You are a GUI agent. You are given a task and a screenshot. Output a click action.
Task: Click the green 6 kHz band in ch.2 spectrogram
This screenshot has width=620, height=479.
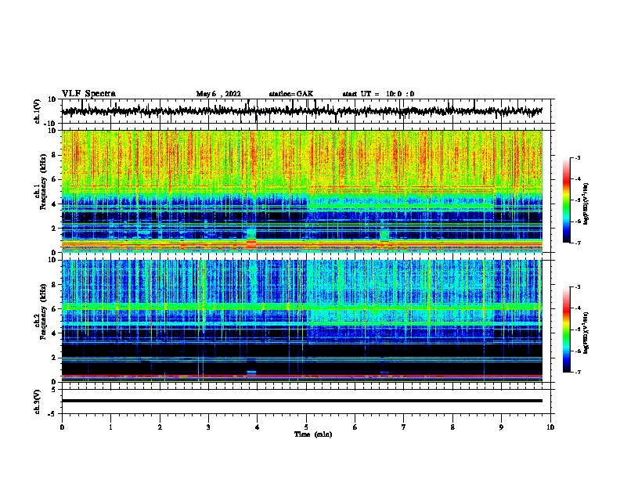(301, 306)
